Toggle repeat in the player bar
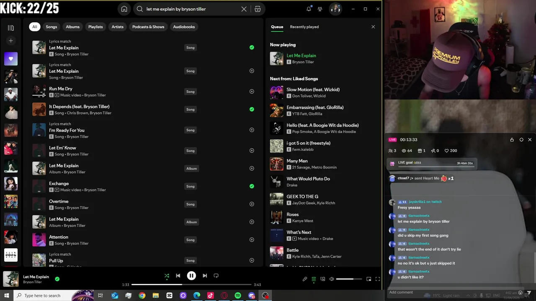The width and height of the screenshot is (536, 301). pos(216,275)
